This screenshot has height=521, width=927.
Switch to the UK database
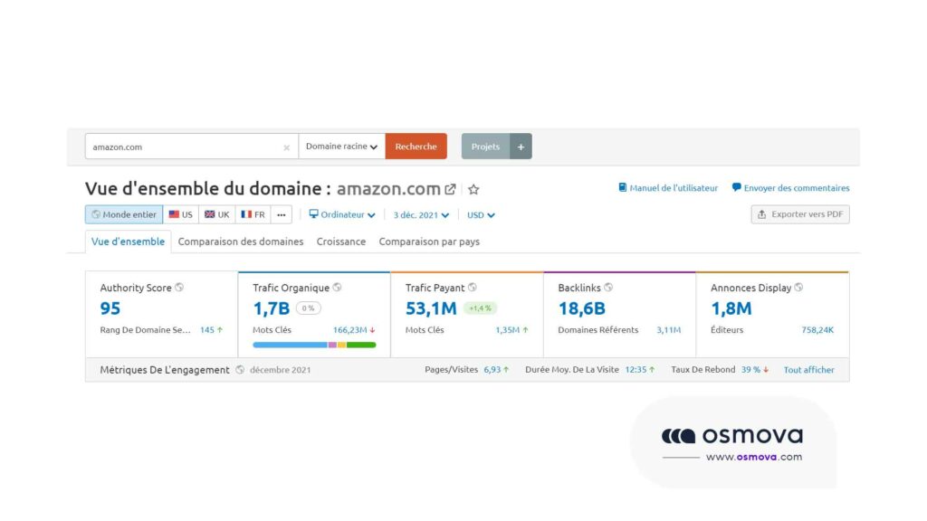coord(216,213)
